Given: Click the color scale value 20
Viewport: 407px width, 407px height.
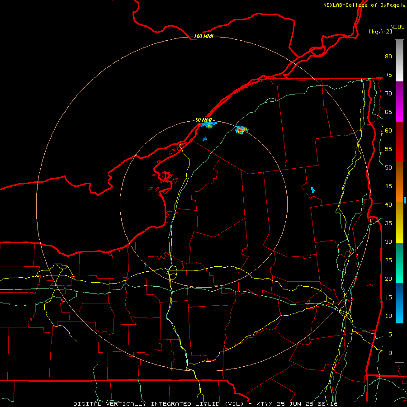Looking at the screenshot, I should pyautogui.click(x=388, y=279).
